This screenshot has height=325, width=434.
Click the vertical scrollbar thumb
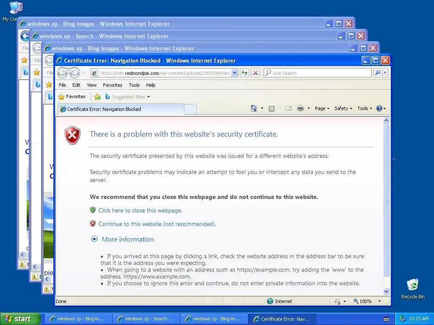click(387, 200)
